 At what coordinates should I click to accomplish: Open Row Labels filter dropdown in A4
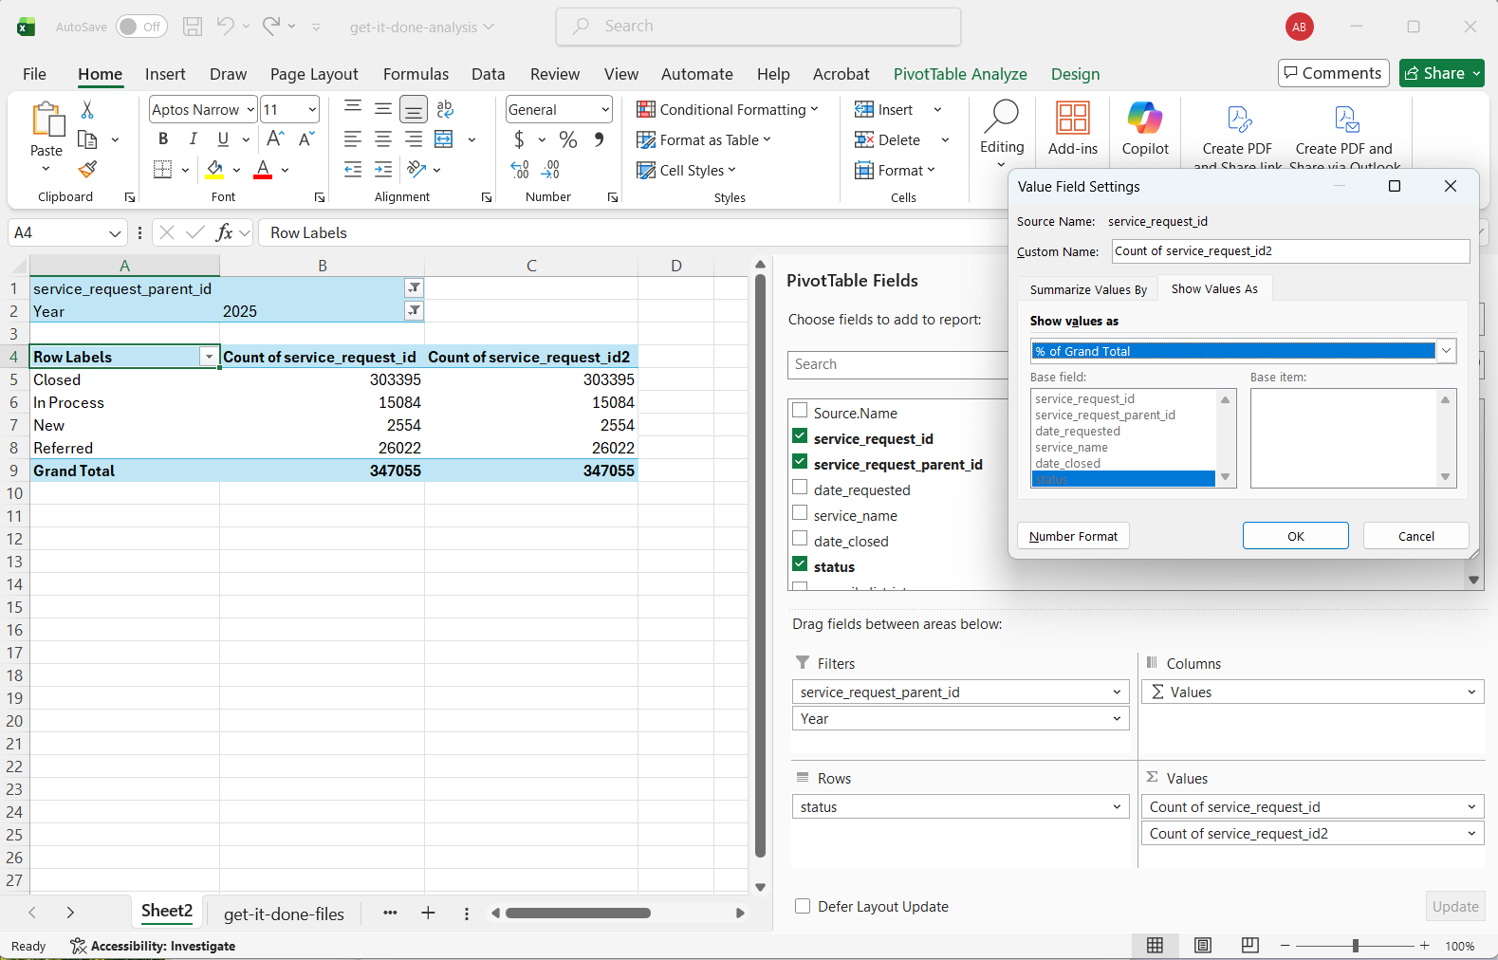click(x=209, y=357)
